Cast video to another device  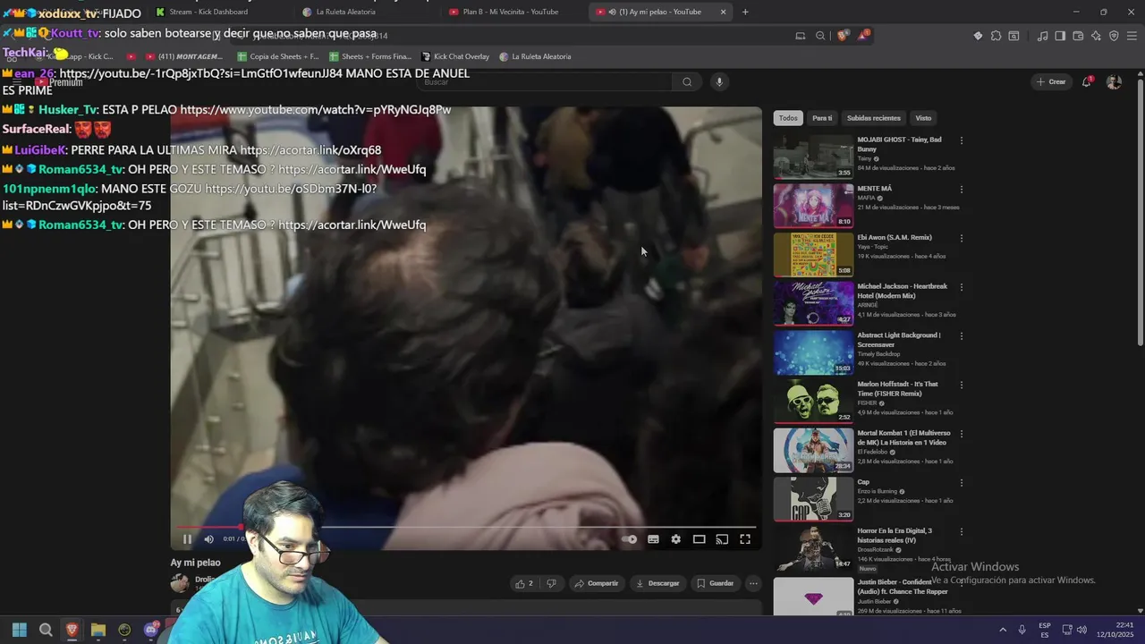click(x=722, y=539)
